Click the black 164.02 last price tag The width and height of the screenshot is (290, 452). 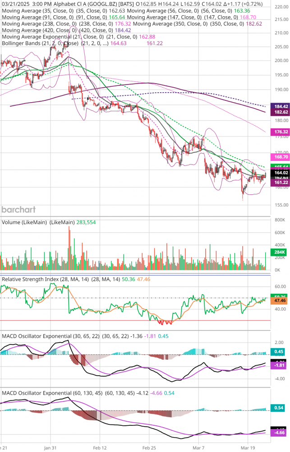point(279,172)
